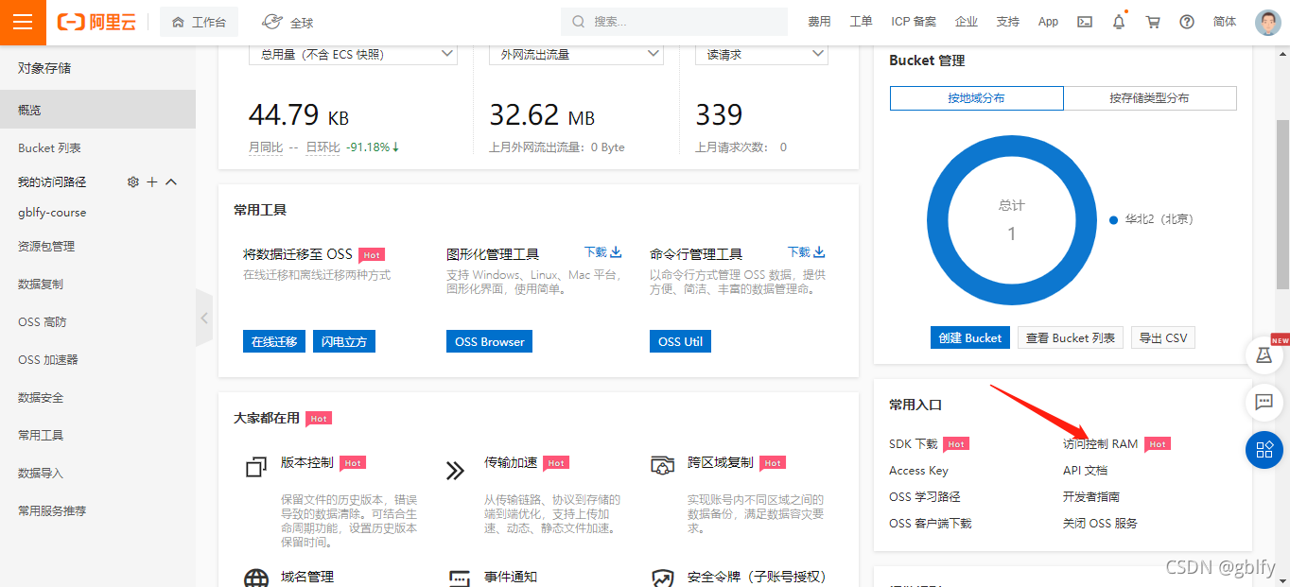Click the 创建 Bucket button
Viewport: 1290px width, 587px height.
pyautogui.click(x=970, y=337)
